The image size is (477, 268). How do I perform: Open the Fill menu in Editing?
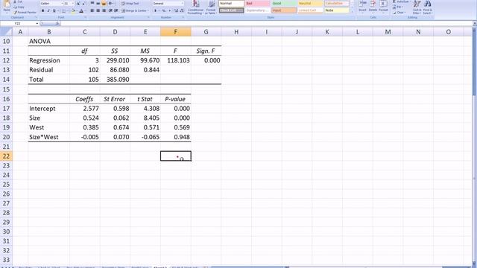click(397, 7)
